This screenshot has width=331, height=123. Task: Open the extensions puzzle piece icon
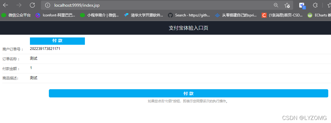[315, 5]
